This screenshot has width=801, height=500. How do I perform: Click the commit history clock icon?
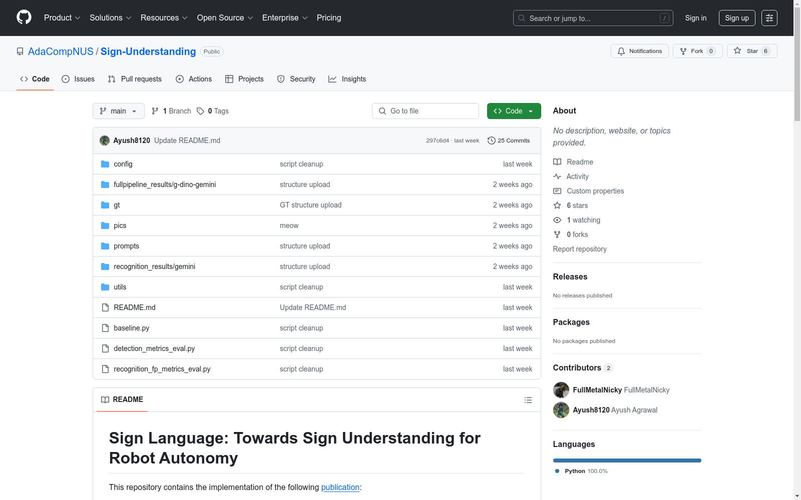point(492,140)
